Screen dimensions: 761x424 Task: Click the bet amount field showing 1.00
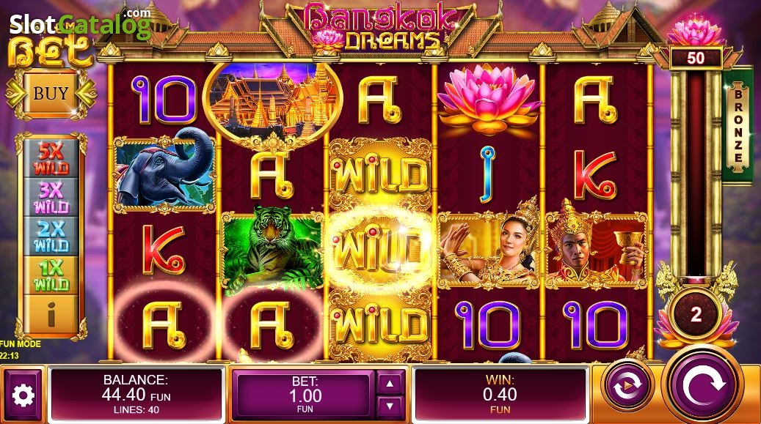point(304,395)
